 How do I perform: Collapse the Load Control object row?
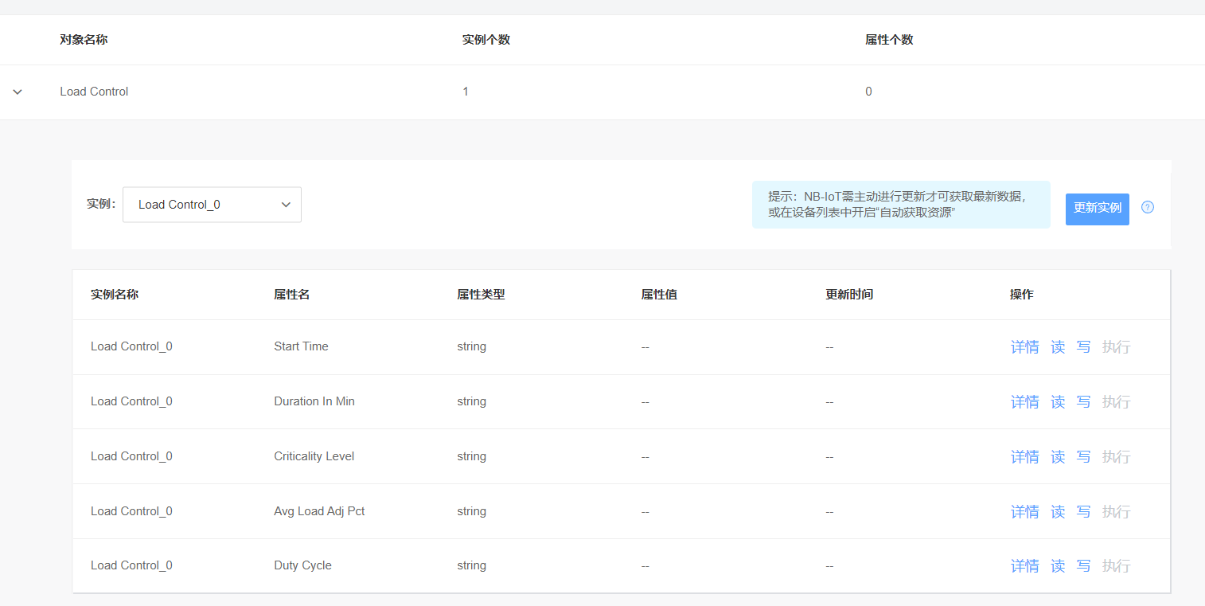click(18, 92)
